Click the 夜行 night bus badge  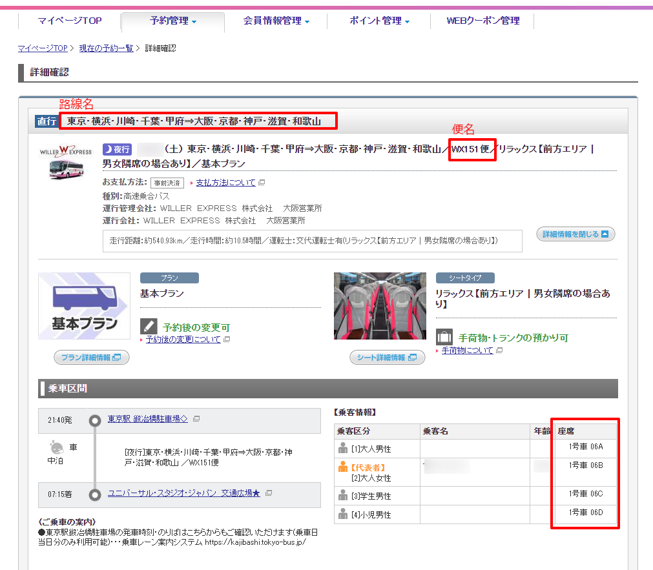(x=116, y=149)
